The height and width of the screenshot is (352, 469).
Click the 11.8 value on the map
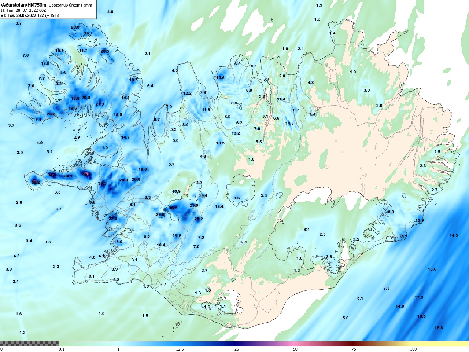206,110
